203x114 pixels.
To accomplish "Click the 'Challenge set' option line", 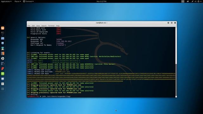I will pos(47,43).
